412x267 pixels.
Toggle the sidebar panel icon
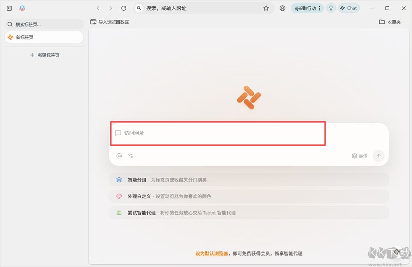pyautogui.click(x=9, y=8)
